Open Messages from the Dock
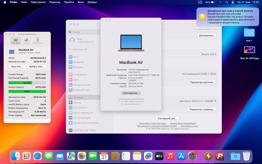 [x=48, y=156]
